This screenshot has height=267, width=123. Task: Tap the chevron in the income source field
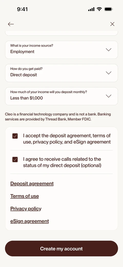(x=109, y=50)
